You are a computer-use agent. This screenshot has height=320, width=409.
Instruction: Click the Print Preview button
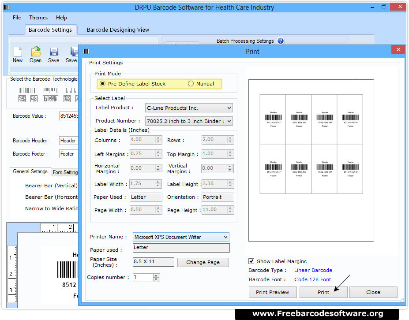tap(273, 292)
